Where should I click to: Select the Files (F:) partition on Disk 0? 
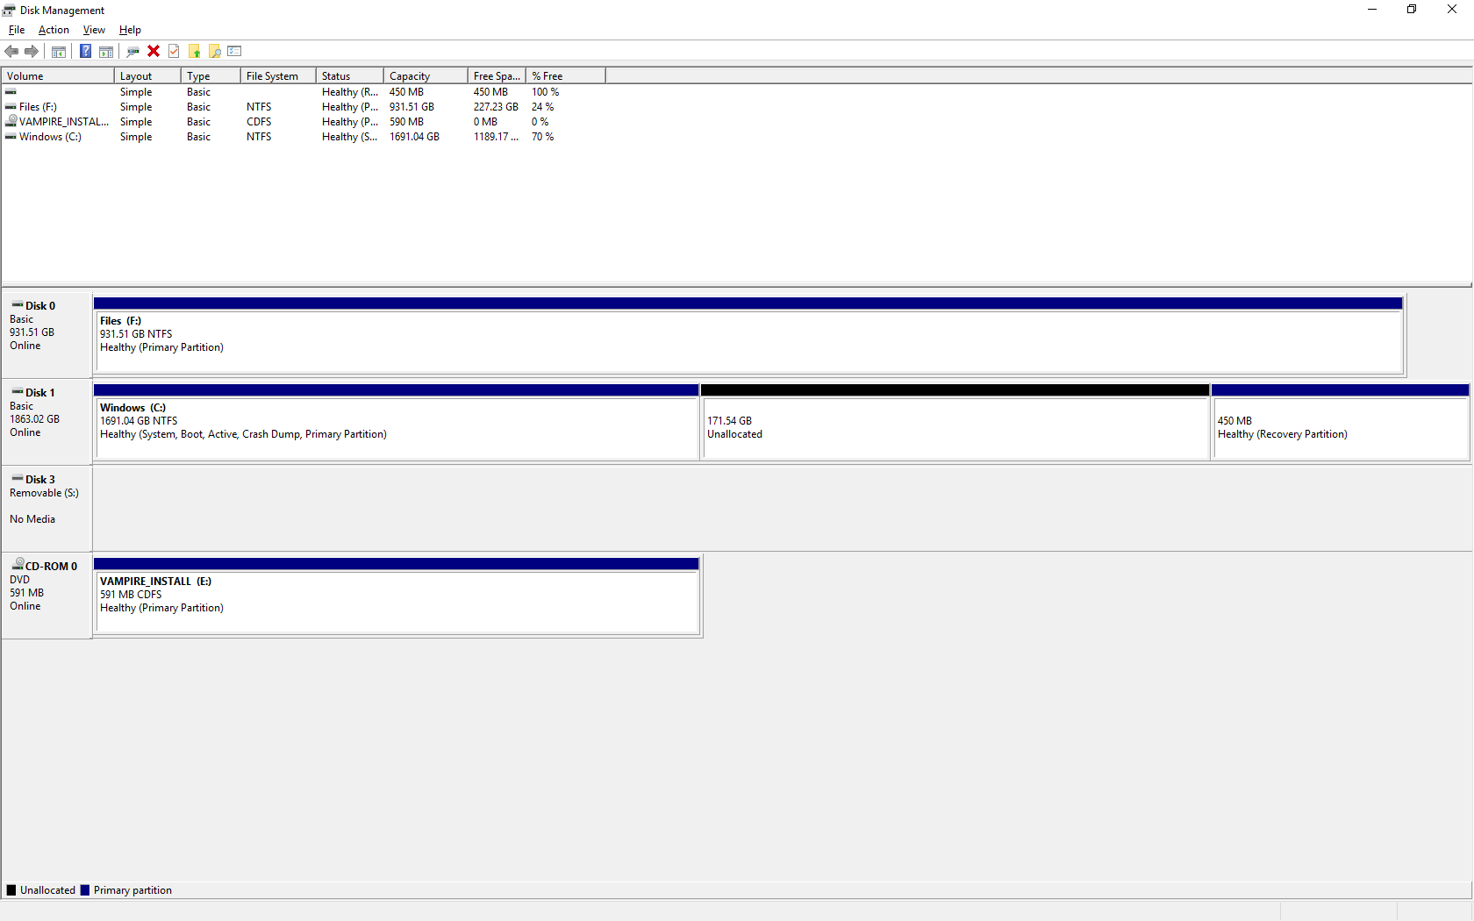click(x=748, y=335)
